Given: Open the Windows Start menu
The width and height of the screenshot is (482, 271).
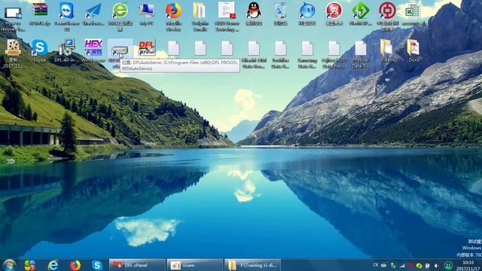Looking at the screenshot, I should (x=9, y=265).
